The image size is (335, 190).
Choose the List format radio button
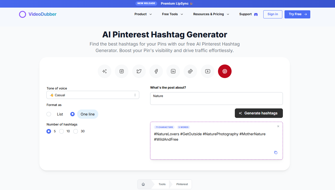pyautogui.click(x=49, y=114)
